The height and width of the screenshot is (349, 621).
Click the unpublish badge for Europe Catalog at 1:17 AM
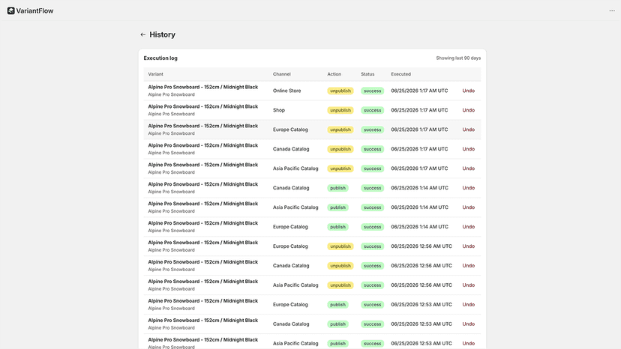pos(340,130)
